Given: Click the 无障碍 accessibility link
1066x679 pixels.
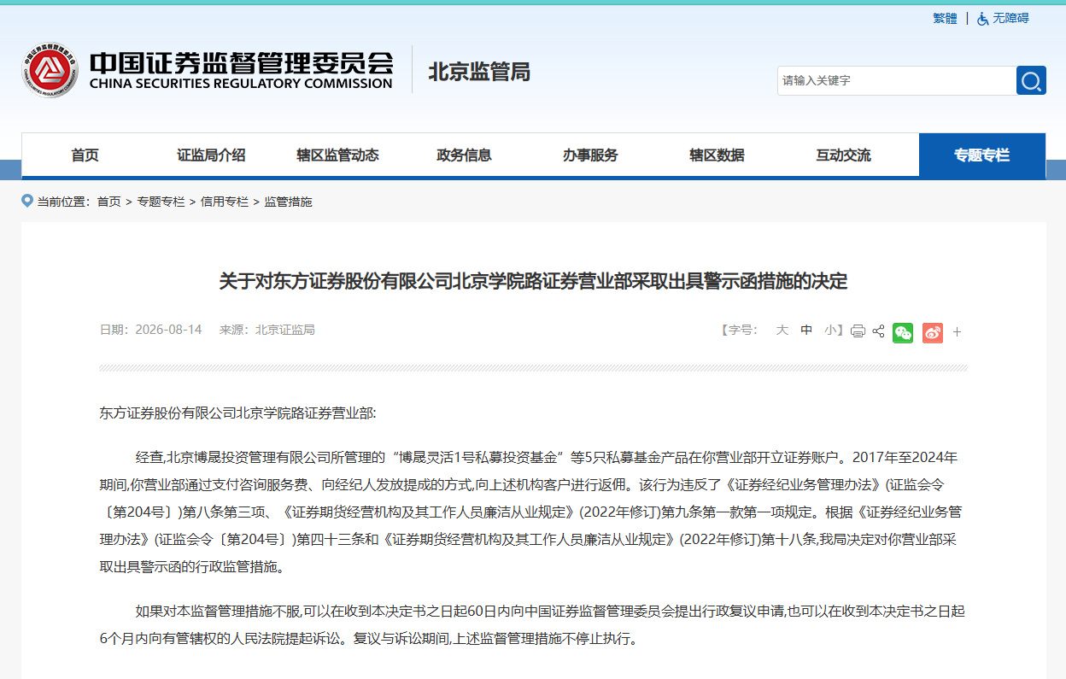Looking at the screenshot, I should pos(1010,18).
